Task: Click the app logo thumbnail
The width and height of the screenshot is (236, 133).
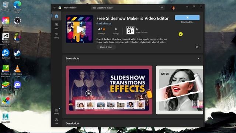Action: tap(80, 29)
